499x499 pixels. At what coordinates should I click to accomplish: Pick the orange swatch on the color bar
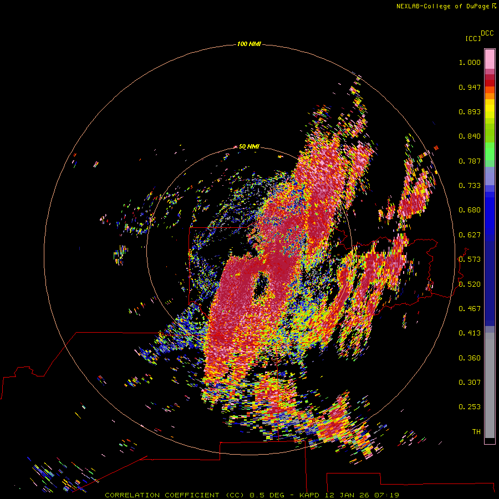(490, 96)
